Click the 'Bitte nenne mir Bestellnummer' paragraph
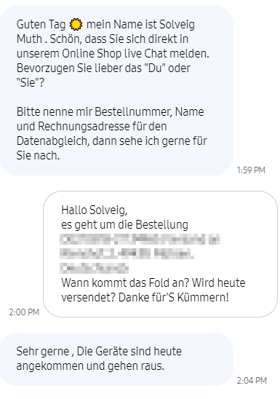 (112, 133)
